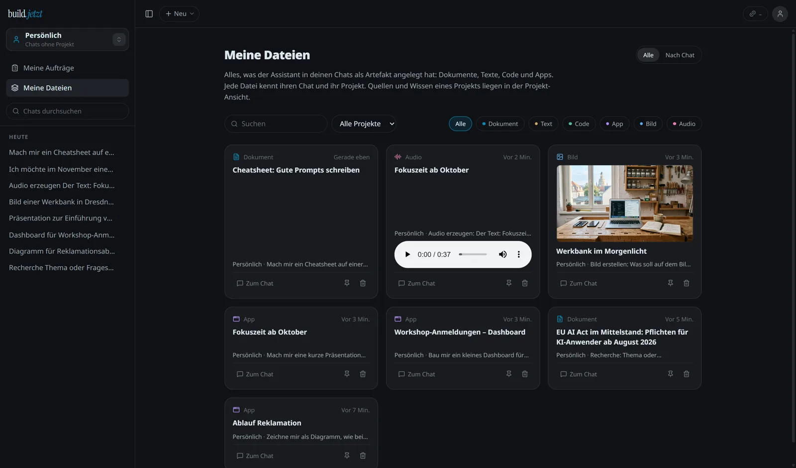Filter files by Dokument type
Screen dimensions: 796x468
pos(500,124)
